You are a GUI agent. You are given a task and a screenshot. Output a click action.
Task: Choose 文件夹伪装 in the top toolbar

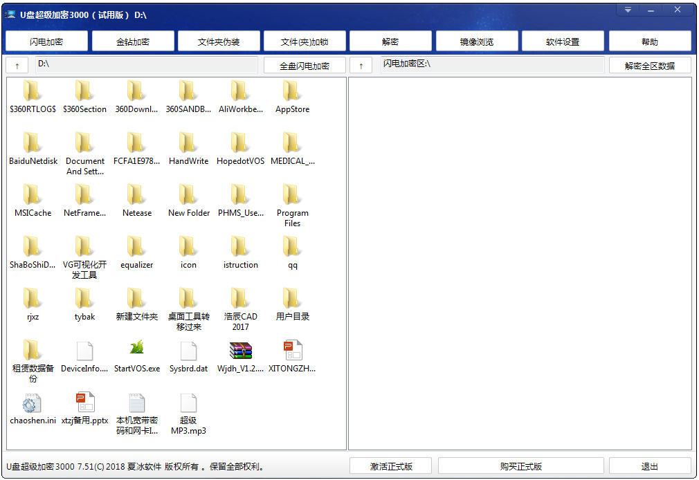pyautogui.click(x=219, y=41)
